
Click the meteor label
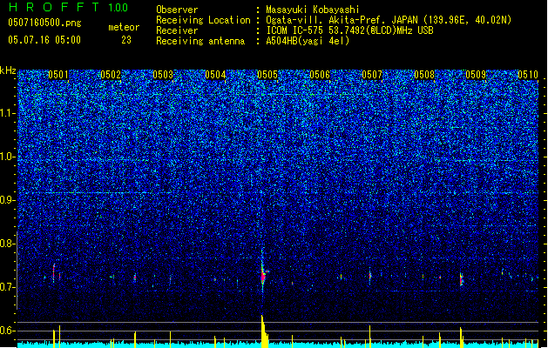point(124,27)
